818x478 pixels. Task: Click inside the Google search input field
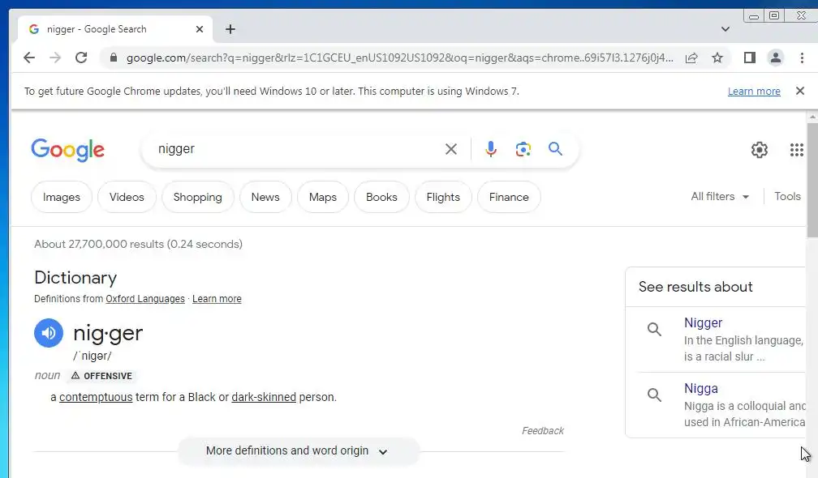pos(292,149)
